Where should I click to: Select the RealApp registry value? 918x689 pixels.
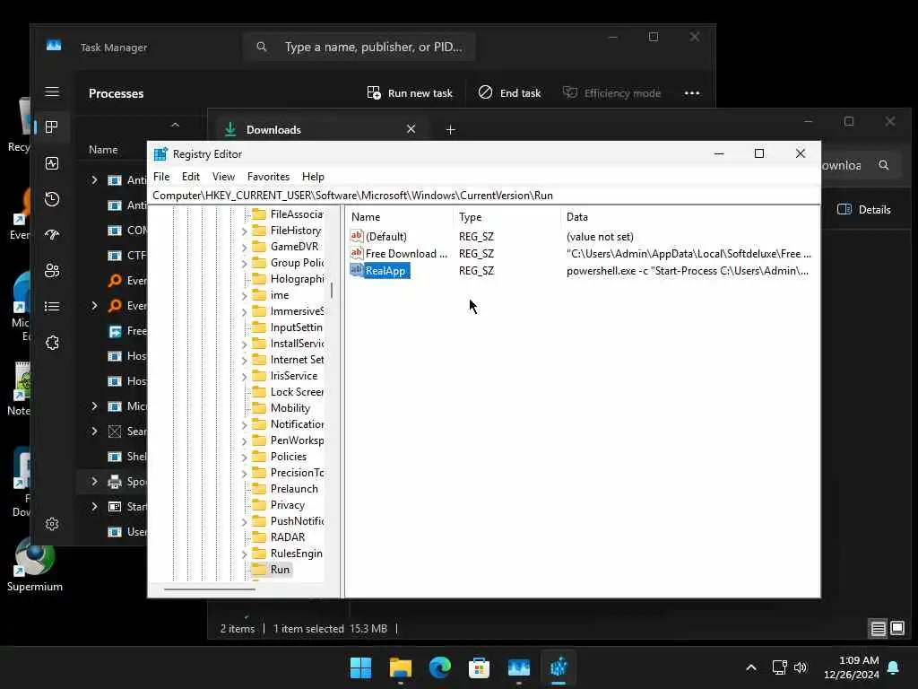coord(385,271)
